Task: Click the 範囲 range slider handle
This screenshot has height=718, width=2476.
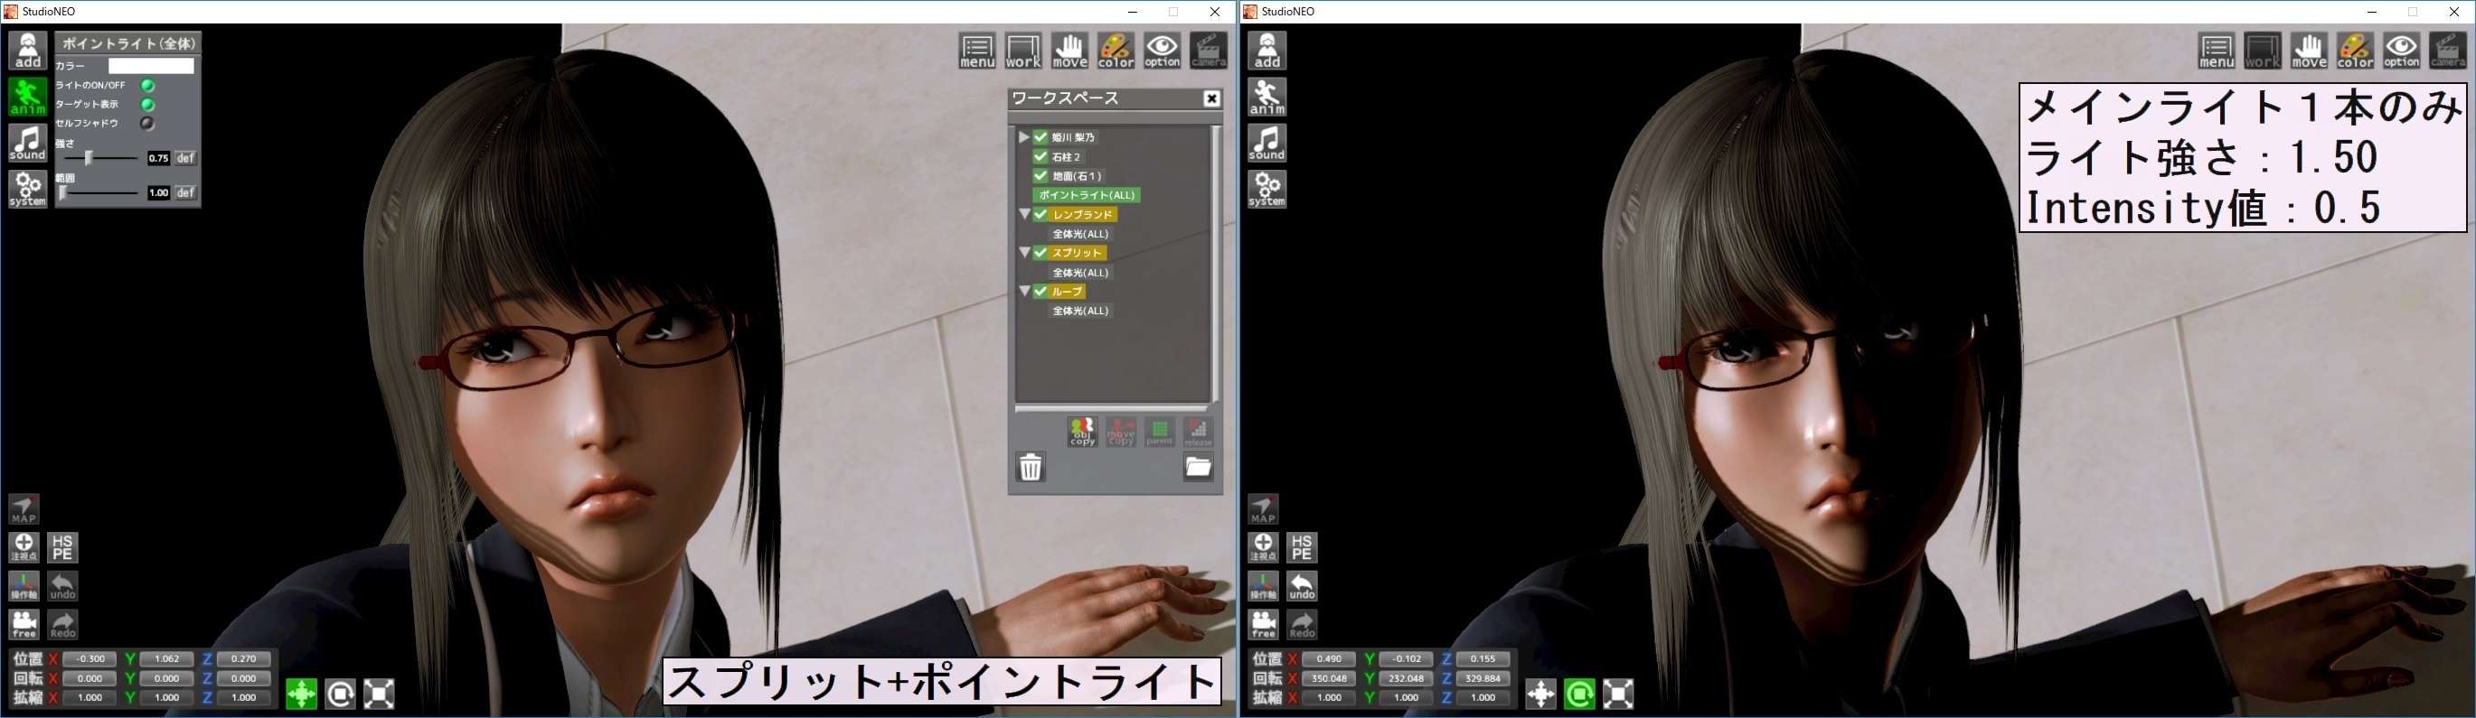Action: [x=63, y=192]
